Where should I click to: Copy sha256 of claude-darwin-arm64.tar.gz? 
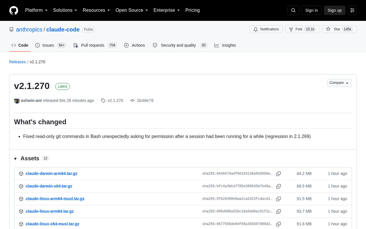coord(279,174)
